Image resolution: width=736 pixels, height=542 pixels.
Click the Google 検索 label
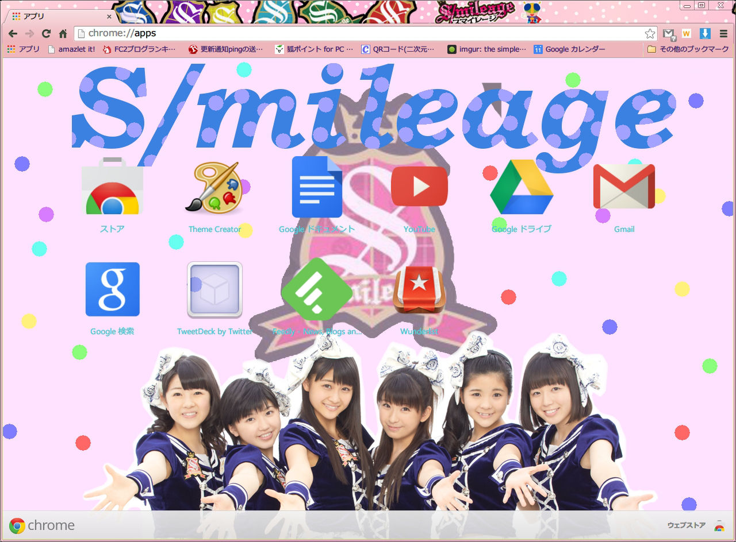click(112, 331)
